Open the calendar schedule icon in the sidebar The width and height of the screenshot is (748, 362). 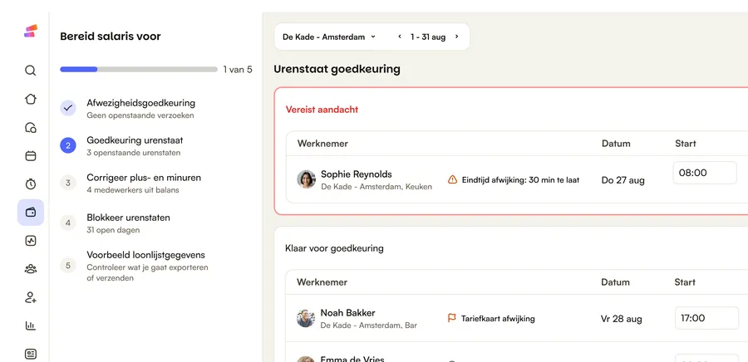pos(31,156)
